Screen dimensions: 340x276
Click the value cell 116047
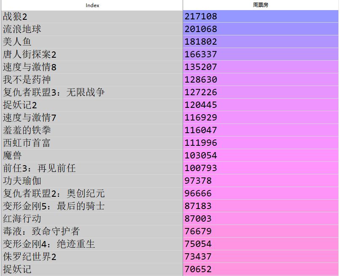pos(260,130)
